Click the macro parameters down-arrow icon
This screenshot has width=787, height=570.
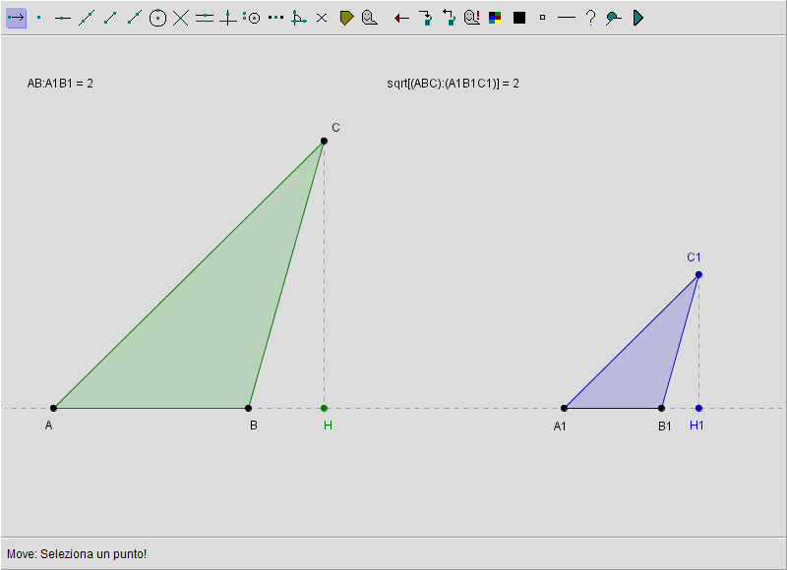(426, 18)
